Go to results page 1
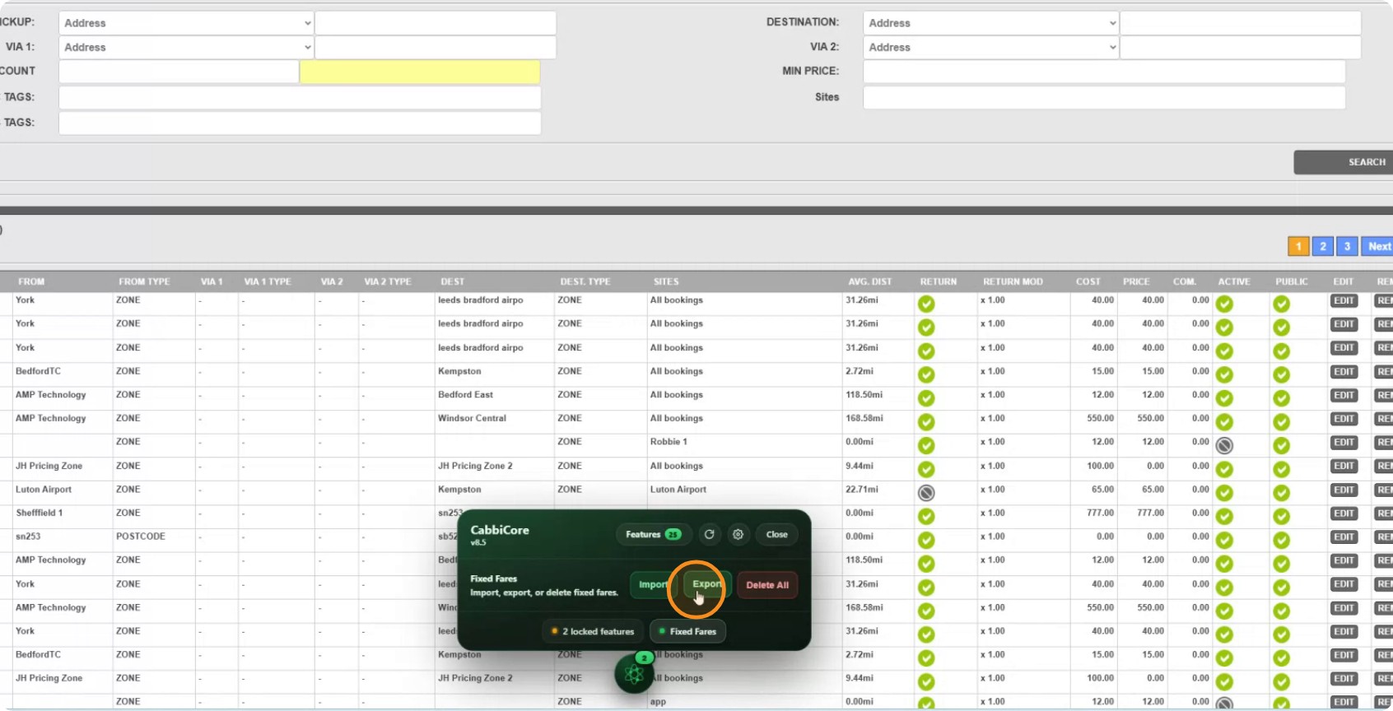 (1298, 246)
